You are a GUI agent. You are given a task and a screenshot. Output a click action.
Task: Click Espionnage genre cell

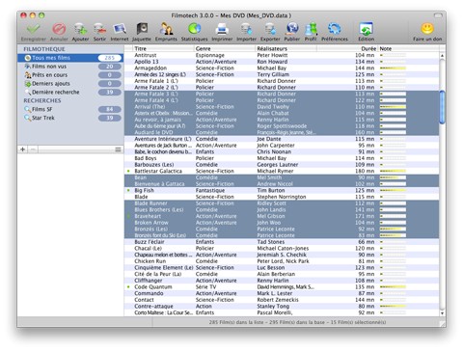(210, 55)
